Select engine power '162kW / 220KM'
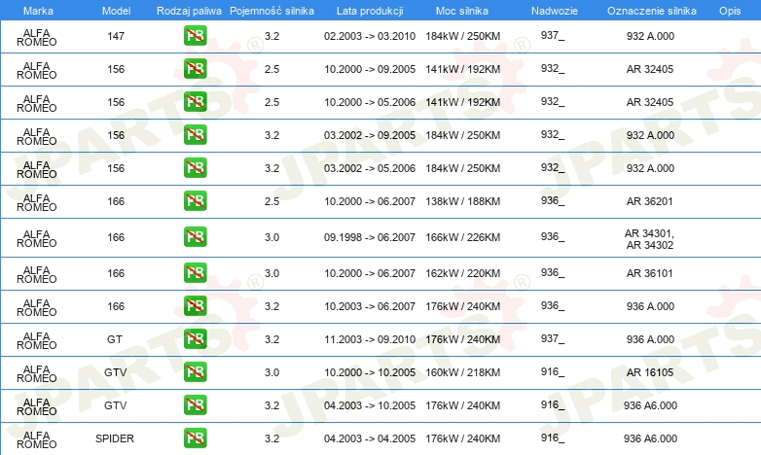 click(x=462, y=273)
